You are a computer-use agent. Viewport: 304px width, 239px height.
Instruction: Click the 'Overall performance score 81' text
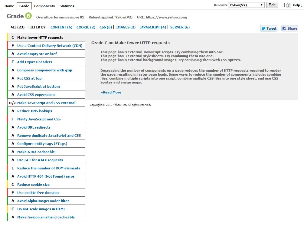click(x=60, y=17)
